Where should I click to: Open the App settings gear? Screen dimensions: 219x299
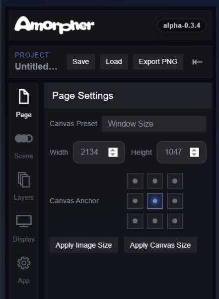pyautogui.click(x=24, y=271)
